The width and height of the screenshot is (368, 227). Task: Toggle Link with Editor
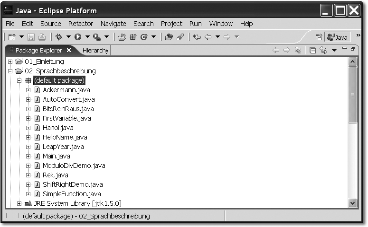pos(323,50)
